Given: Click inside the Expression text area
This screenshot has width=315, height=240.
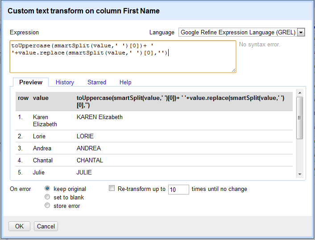Looking at the screenshot, I should [123, 57].
